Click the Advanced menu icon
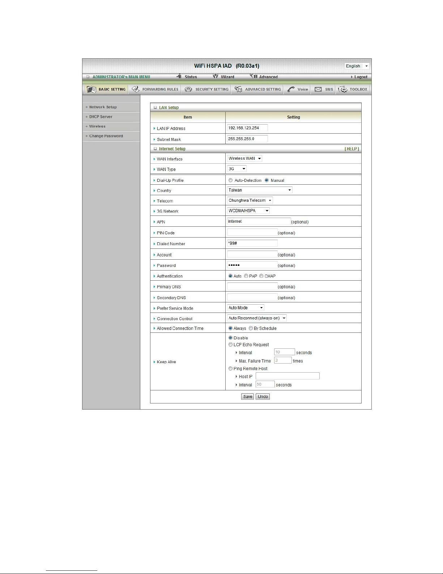The width and height of the screenshot is (443, 574). 254,76
